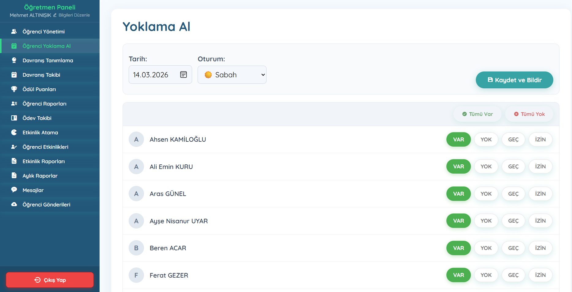Open the Oturum session dropdown
The image size is (572, 292).
pos(232,75)
